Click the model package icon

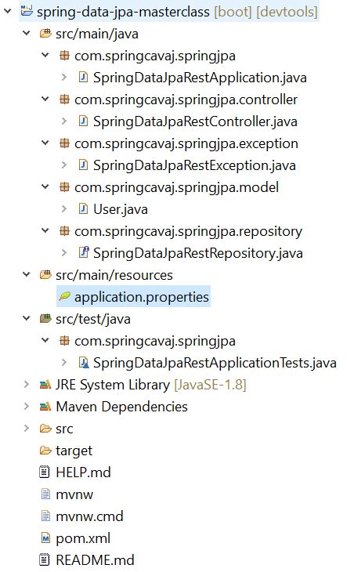point(64,187)
